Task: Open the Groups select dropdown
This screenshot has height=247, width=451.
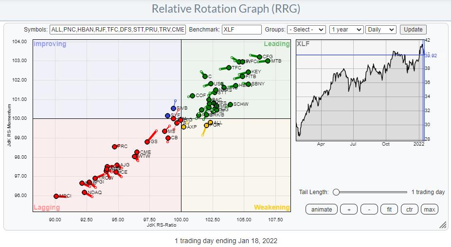Action: point(306,30)
